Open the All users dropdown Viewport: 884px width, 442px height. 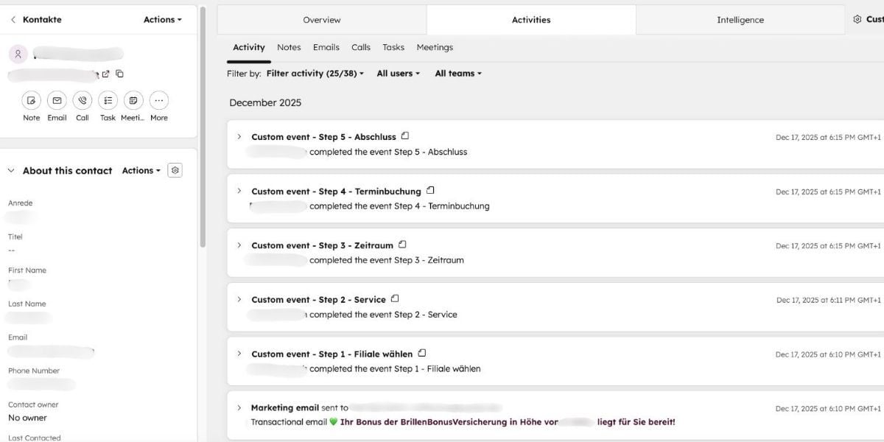398,74
